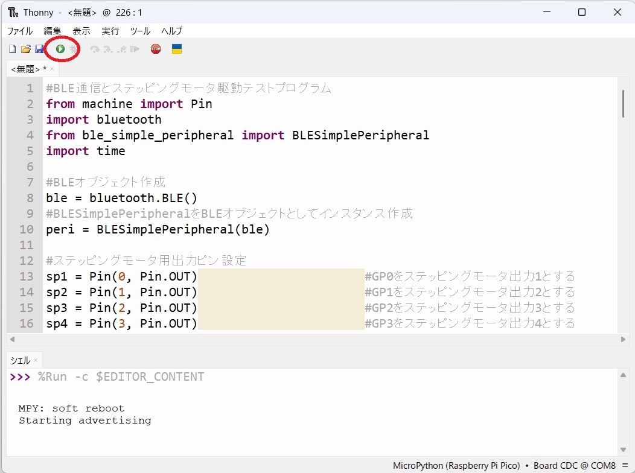The width and height of the screenshot is (635, 473).
Task: Close the <無題> editor tab
Action: tap(52, 69)
